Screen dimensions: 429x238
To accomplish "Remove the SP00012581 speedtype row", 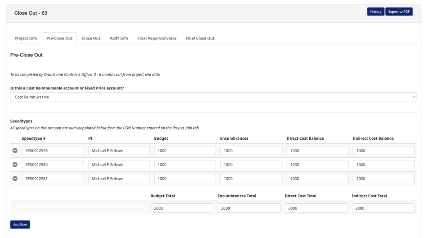I will pyautogui.click(x=15, y=178).
